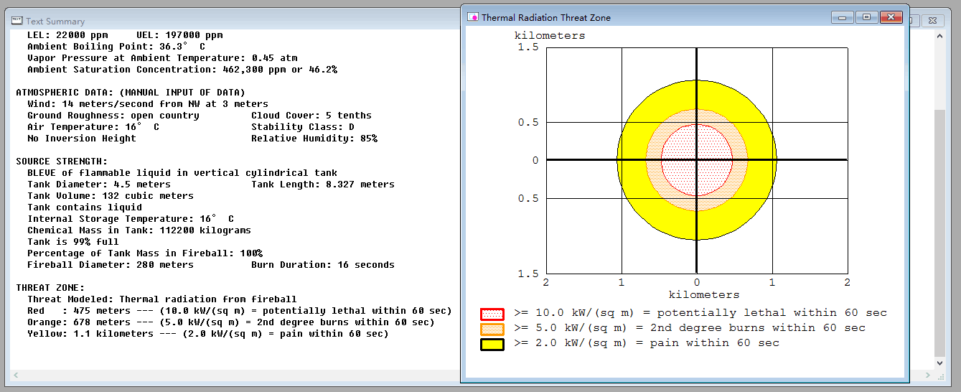Click the 'THREAT ZONE:' heading

tap(50, 288)
